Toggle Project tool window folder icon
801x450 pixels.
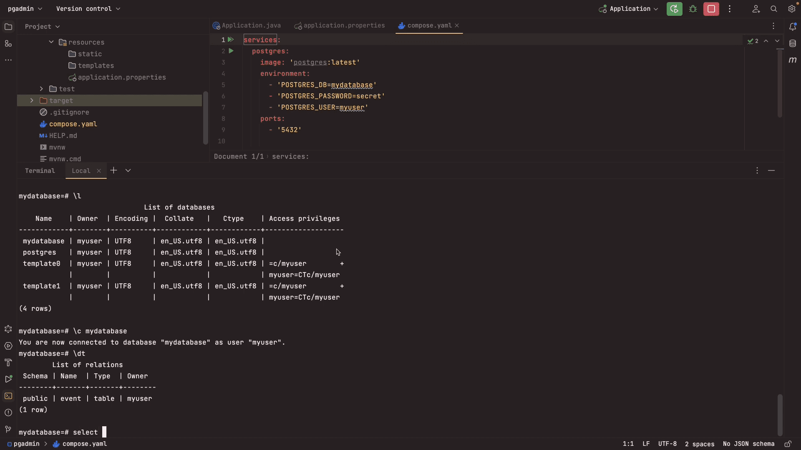tap(8, 27)
